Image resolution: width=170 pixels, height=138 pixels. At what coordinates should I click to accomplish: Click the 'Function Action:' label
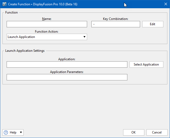point(47,32)
